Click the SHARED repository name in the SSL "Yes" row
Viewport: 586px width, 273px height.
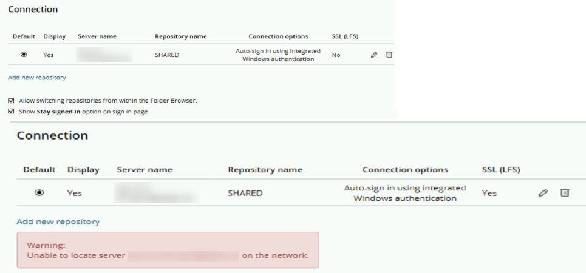245,194
